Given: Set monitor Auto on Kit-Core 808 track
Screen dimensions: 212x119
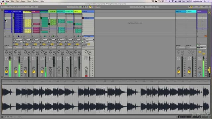Looking at the screenshot, I should coord(17,44).
